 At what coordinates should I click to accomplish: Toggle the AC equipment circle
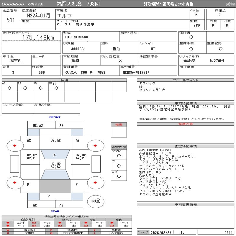9,88
